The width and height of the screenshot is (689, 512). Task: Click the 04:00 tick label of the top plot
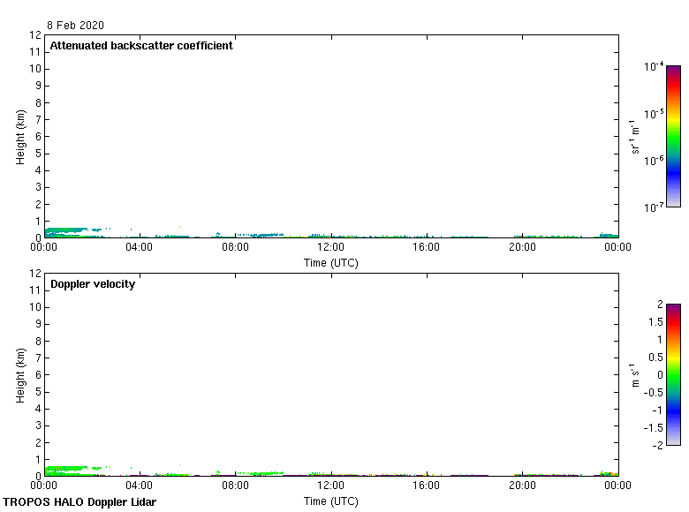tap(140, 248)
